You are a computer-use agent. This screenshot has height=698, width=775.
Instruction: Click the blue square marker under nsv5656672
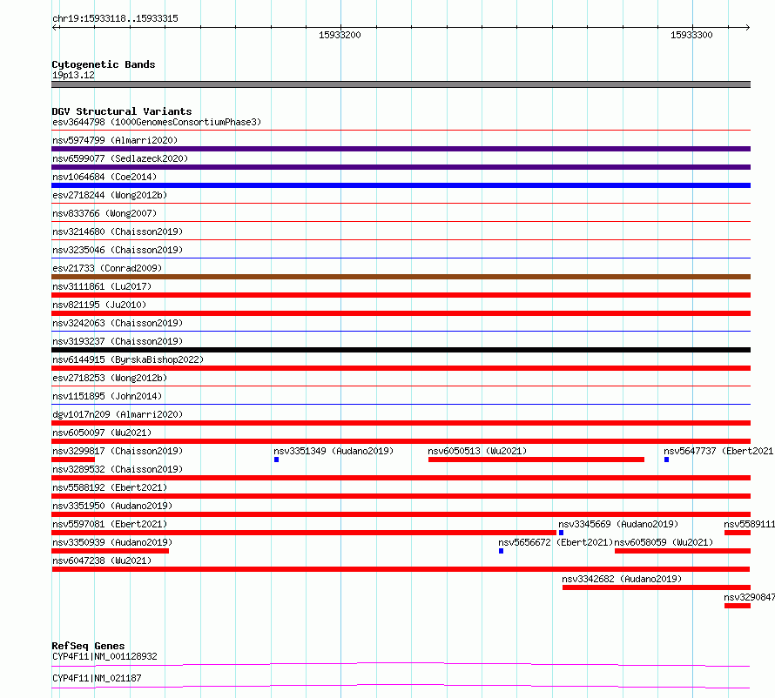tap(502, 551)
